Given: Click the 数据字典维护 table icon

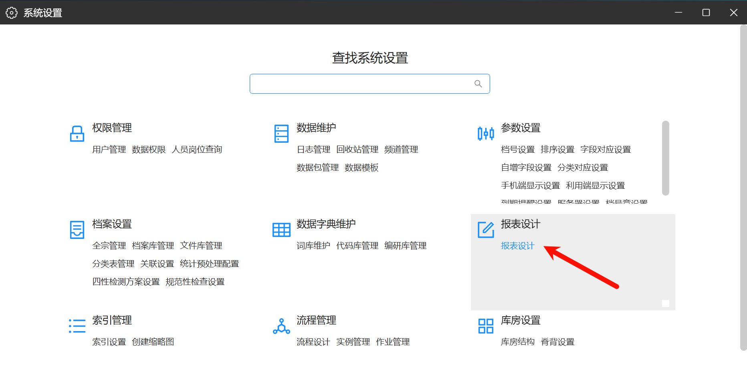Looking at the screenshot, I should click(281, 230).
